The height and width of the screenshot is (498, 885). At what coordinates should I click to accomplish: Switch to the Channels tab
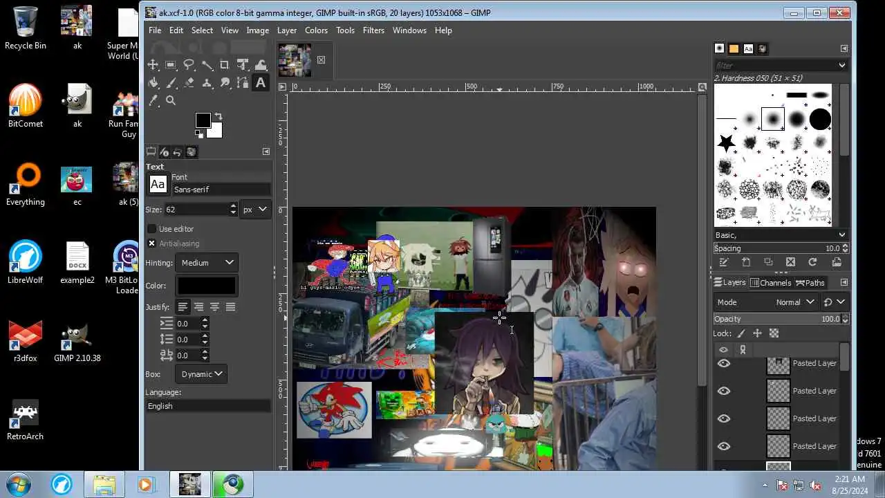771,282
